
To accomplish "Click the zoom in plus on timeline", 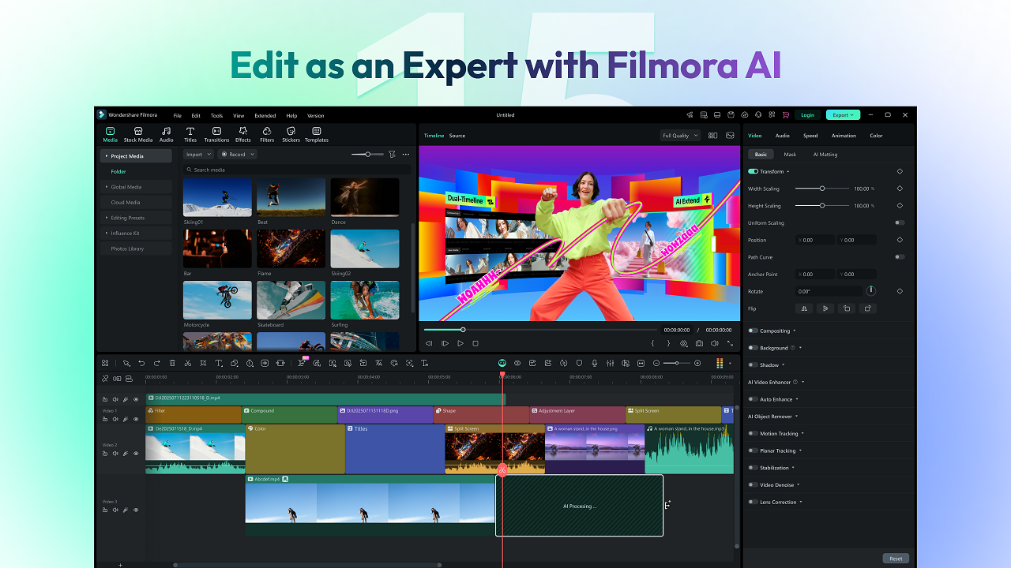I will (697, 363).
